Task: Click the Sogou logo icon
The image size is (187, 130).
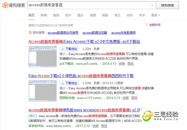Action: tap(5, 5)
